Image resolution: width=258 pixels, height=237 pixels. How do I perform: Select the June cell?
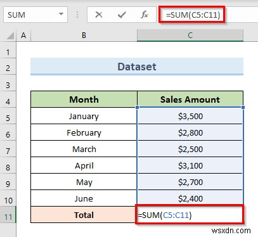click(x=84, y=198)
